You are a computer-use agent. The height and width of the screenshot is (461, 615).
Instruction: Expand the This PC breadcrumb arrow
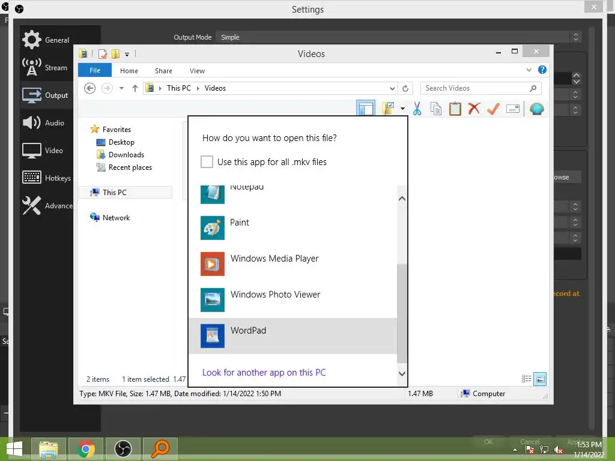coord(198,88)
